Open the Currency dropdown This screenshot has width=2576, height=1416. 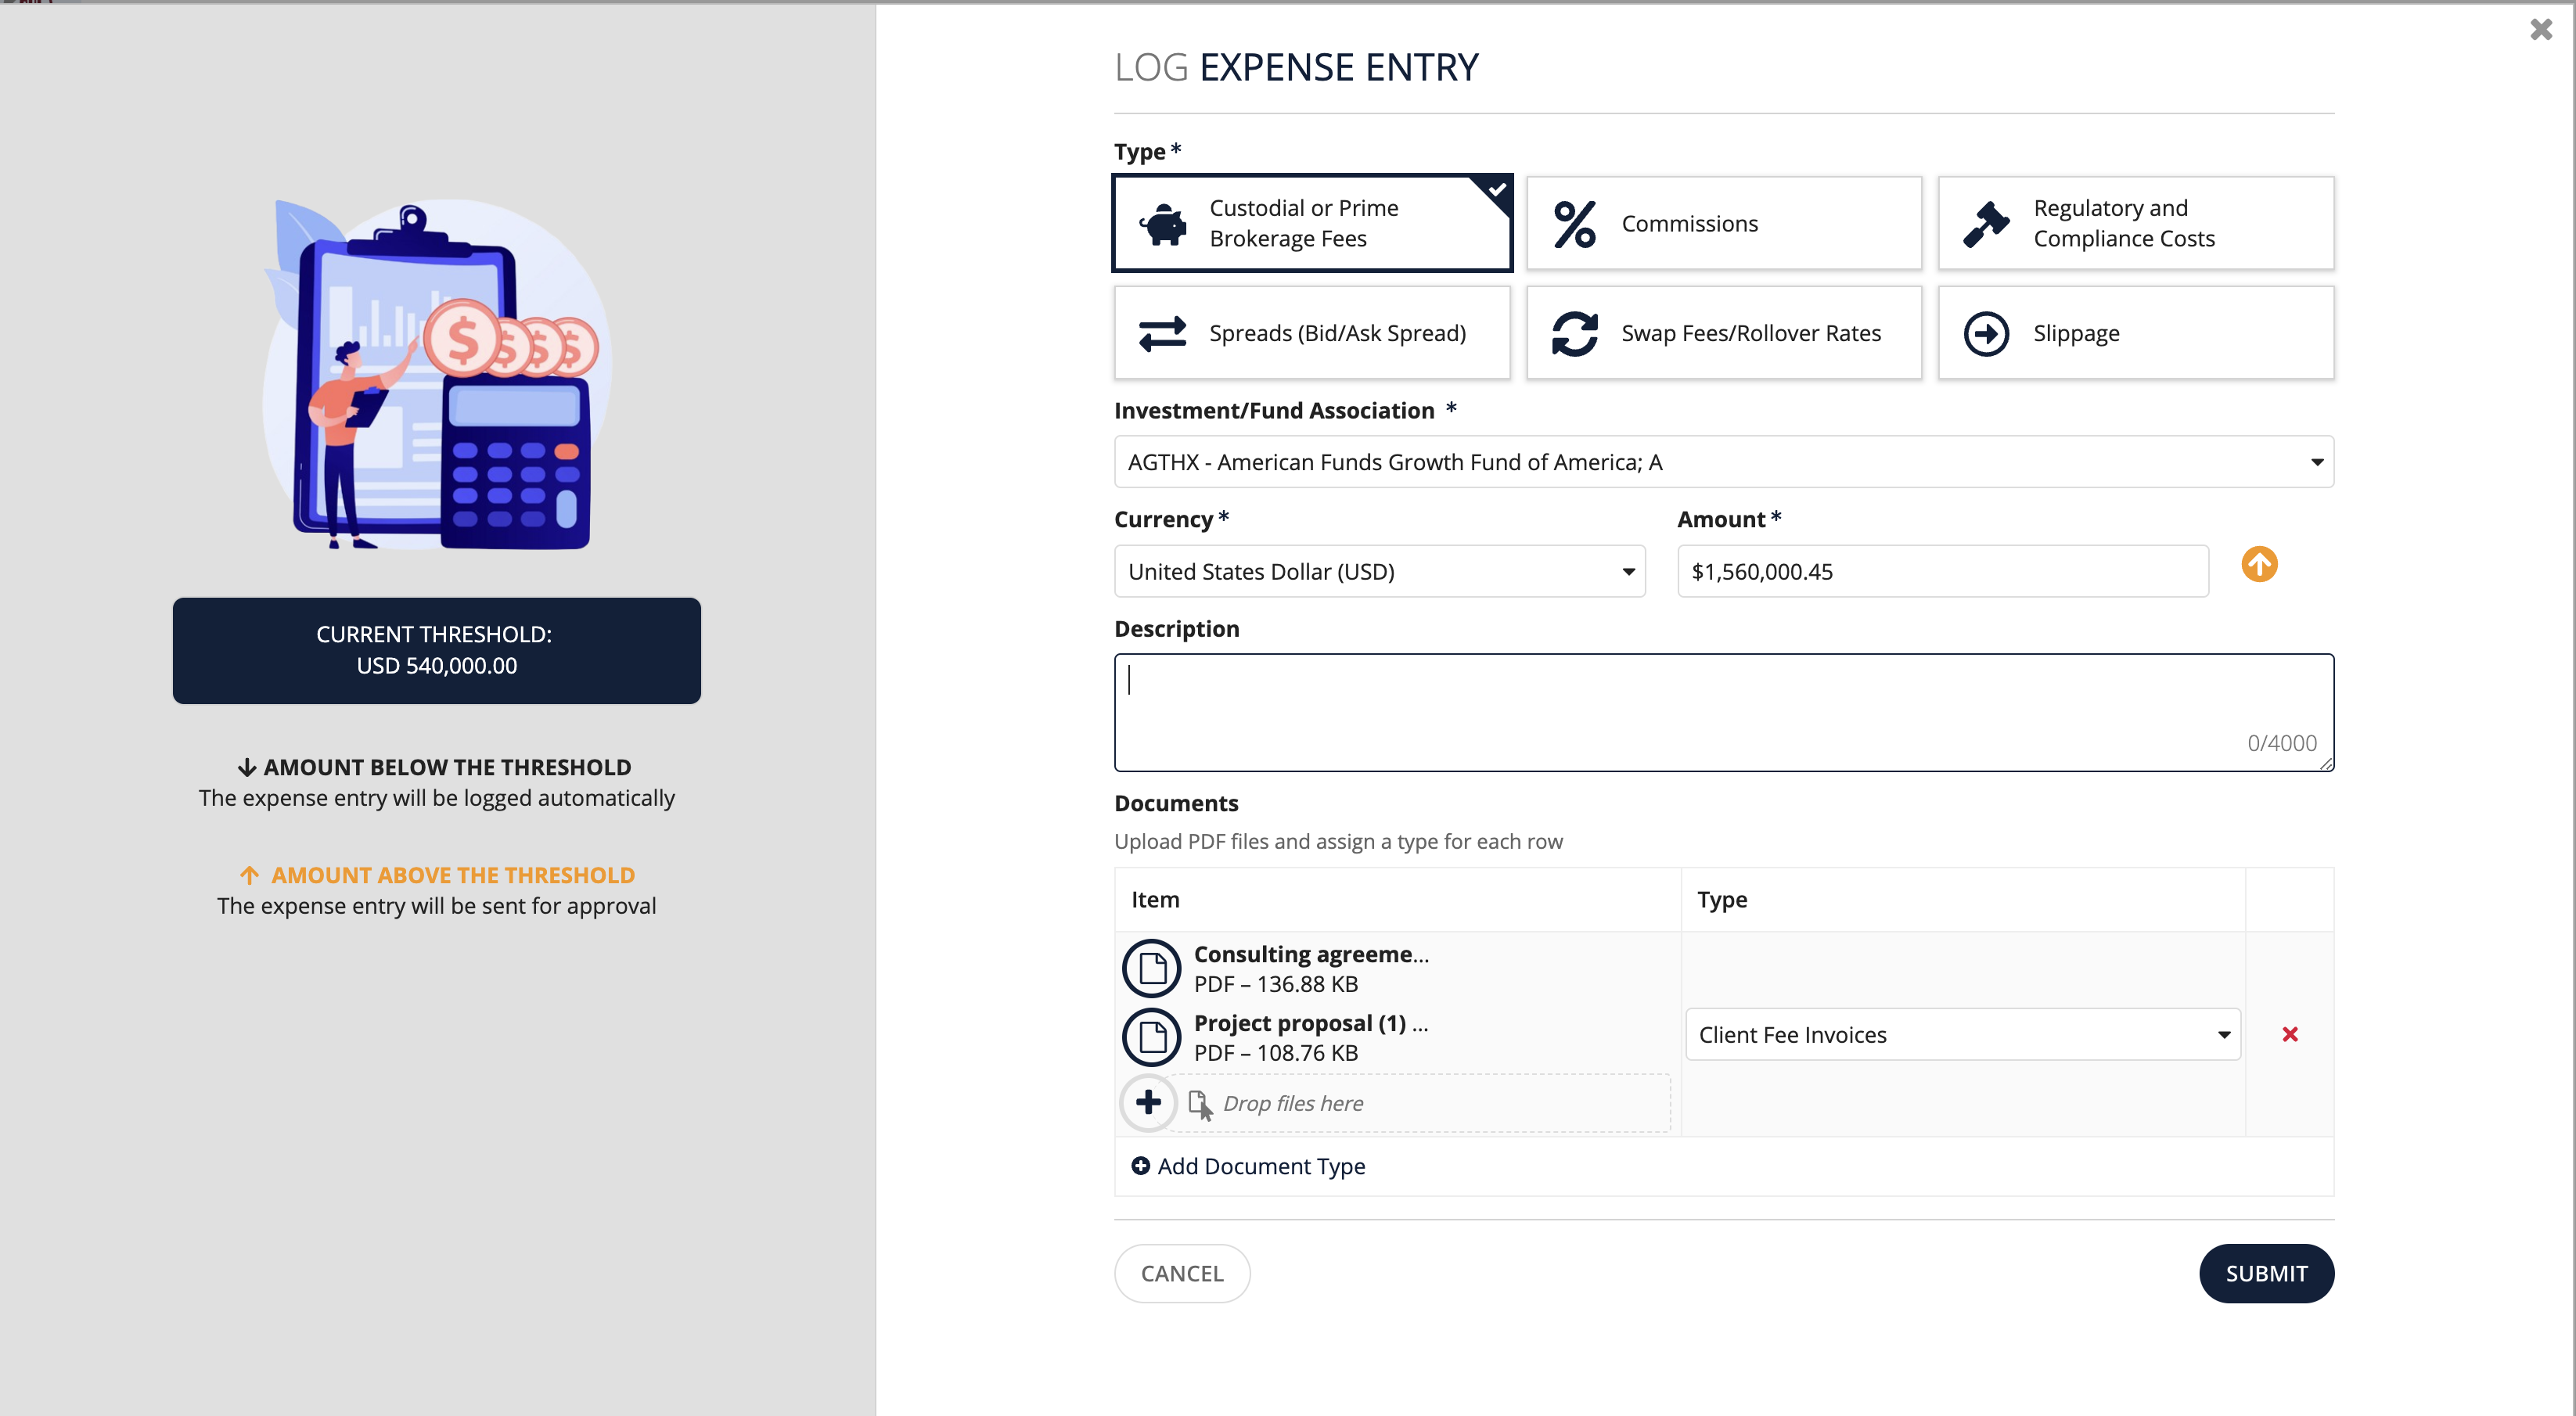coord(1380,571)
